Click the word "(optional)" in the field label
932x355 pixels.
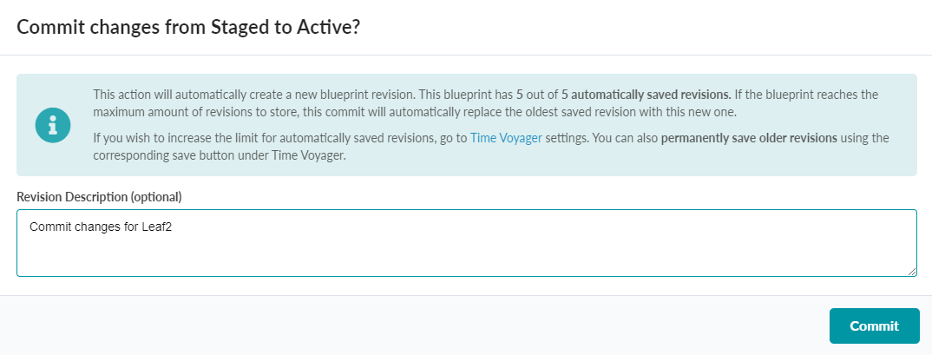tap(161, 196)
